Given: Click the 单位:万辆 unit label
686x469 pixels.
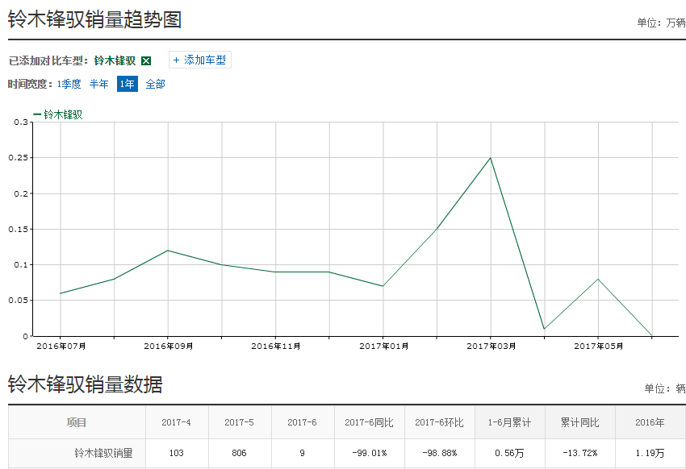Looking at the screenshot, I should [x=661, y=23].
